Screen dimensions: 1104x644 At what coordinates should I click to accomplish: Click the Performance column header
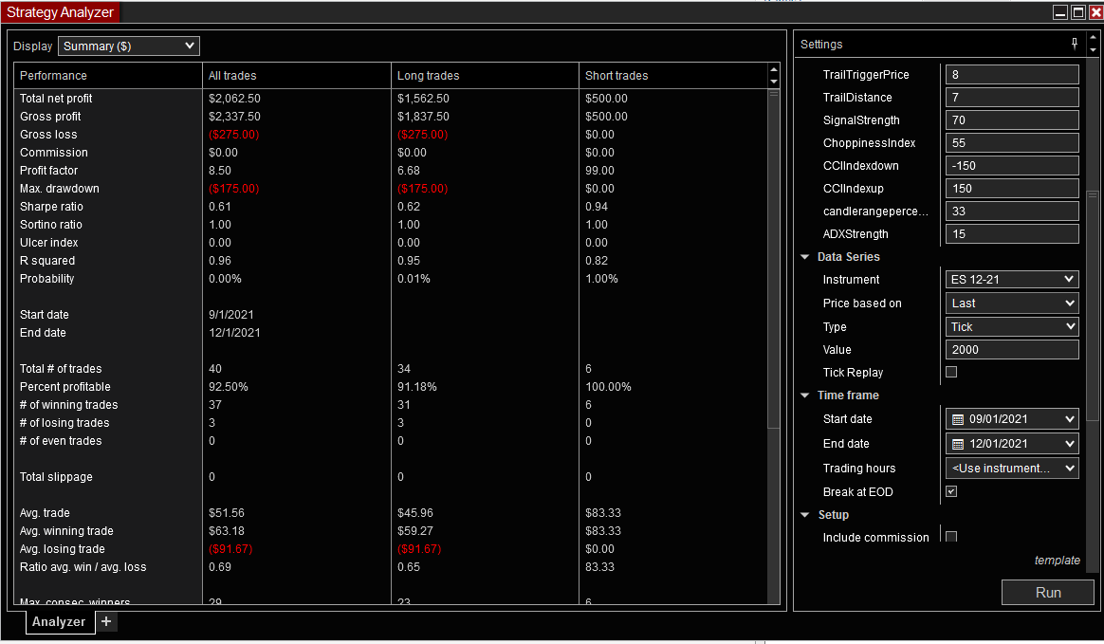coord(108,75)
